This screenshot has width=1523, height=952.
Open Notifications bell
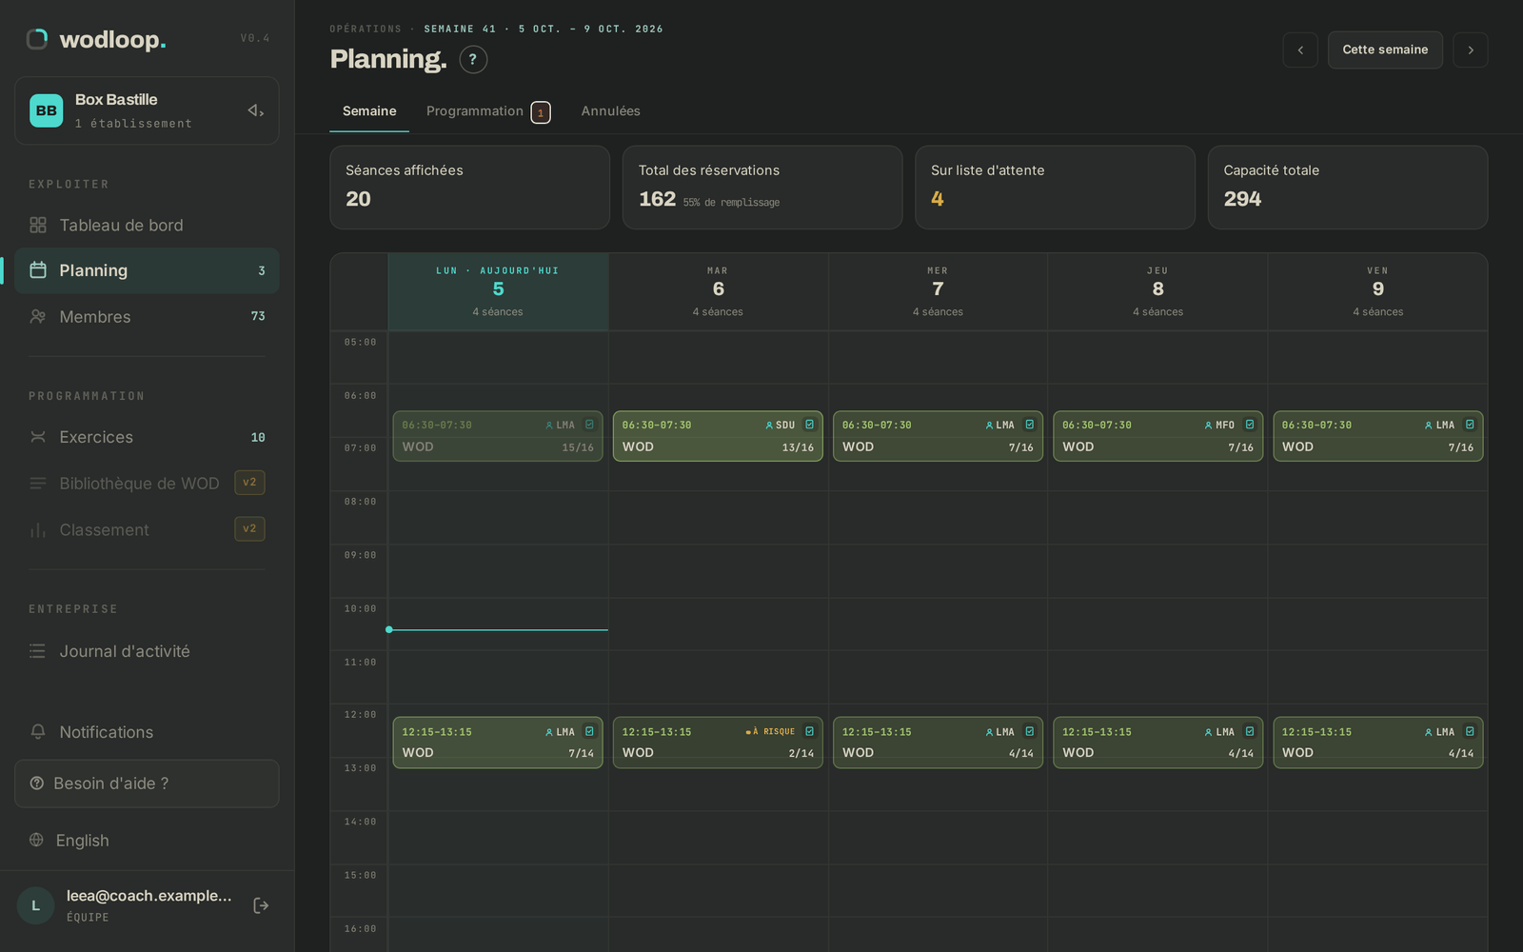(147, 732)
